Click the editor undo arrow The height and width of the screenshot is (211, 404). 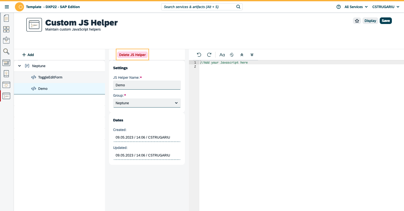pyautogui.click(x=199, y=55)
